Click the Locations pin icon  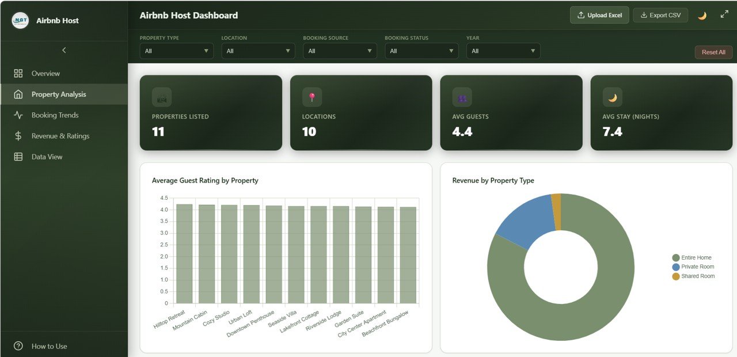click(x=312, y=97)
